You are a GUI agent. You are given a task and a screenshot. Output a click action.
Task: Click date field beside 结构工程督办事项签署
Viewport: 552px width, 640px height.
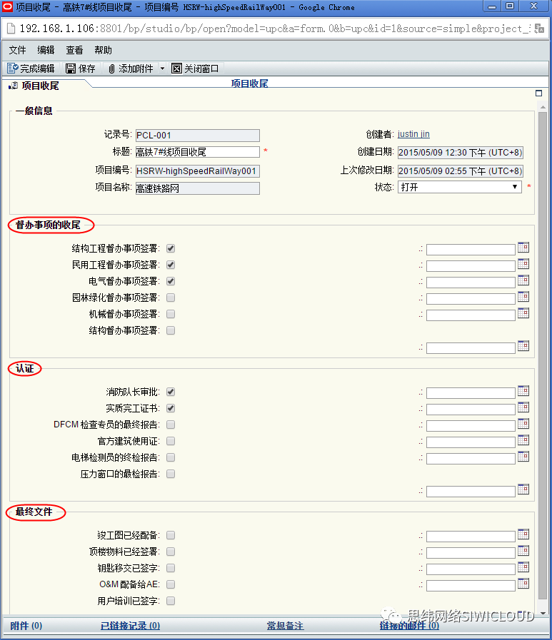(x=471, y=250)
